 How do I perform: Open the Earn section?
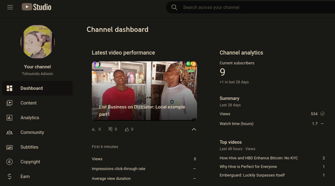click(37, 177)
